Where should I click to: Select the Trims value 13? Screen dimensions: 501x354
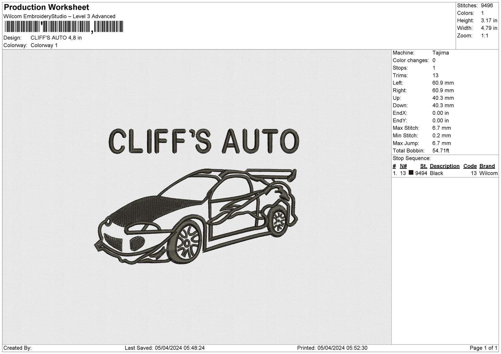click(x=435, y=76)
